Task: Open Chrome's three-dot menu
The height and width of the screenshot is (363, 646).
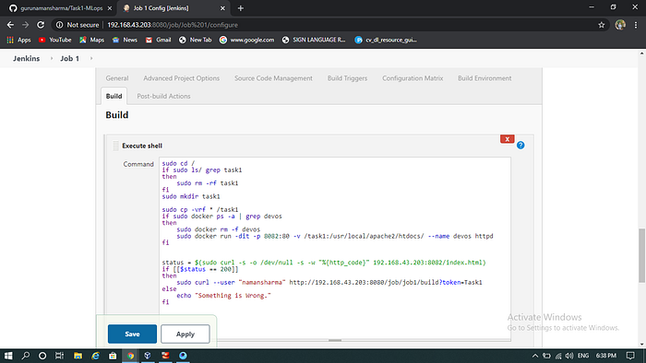Action: tap(636, 25)
